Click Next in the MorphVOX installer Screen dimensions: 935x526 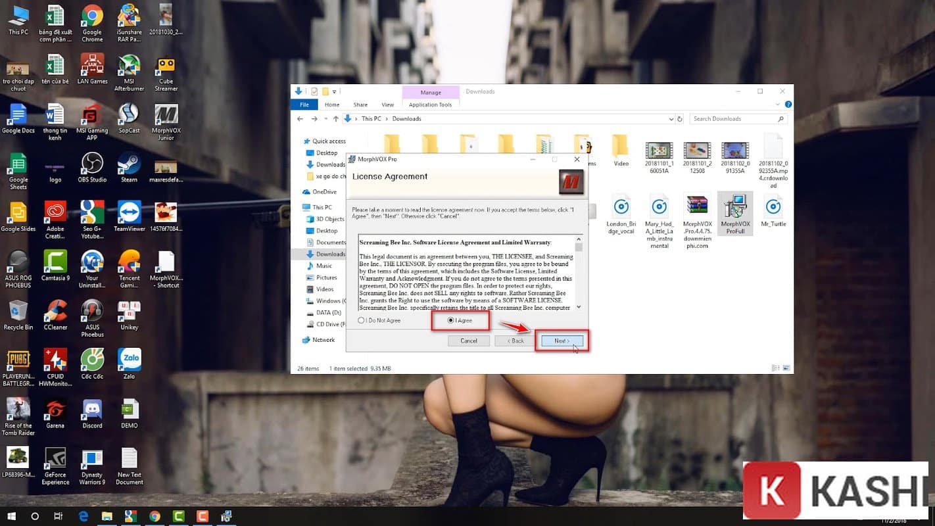tap(561, 341)
